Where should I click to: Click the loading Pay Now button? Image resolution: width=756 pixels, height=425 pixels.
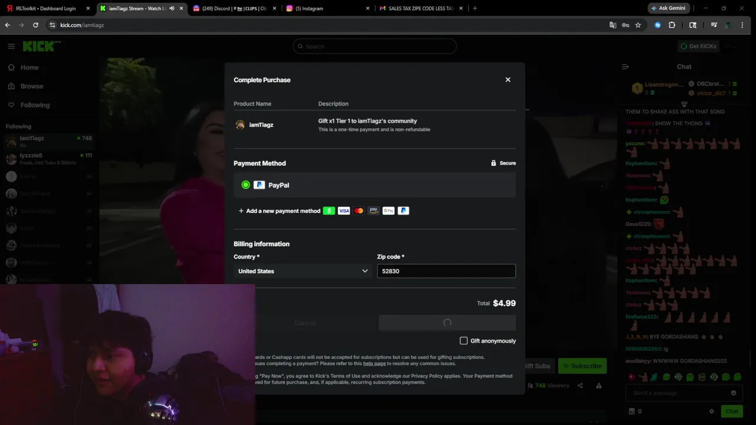pos(447,323)
